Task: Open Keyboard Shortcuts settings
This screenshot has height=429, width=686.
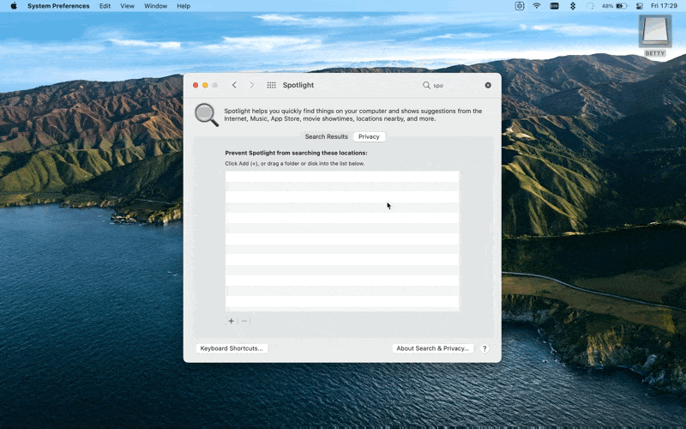Action: coord(232,348)
